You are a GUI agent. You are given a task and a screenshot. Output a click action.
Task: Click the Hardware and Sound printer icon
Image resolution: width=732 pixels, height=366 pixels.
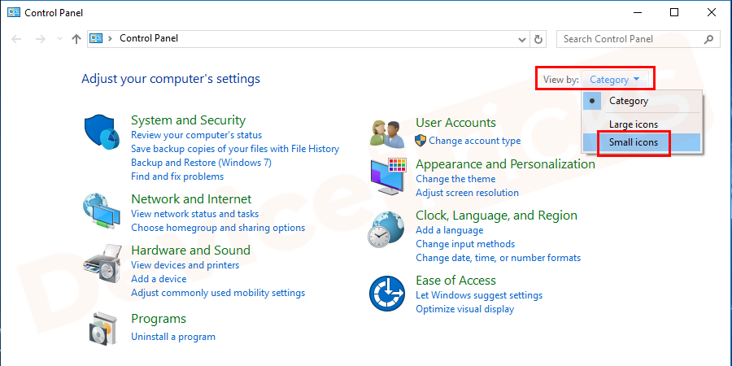click(x=102, y=264)
